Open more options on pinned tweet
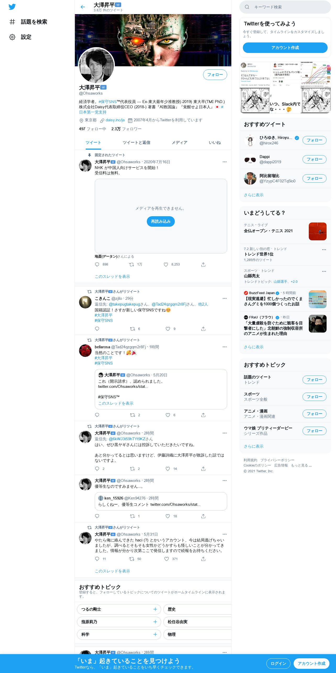 pos(225,162)
